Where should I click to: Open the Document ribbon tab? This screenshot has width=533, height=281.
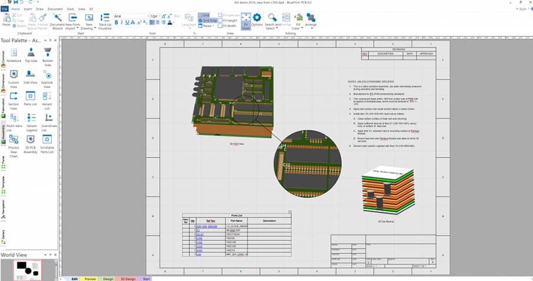point(55,9)
